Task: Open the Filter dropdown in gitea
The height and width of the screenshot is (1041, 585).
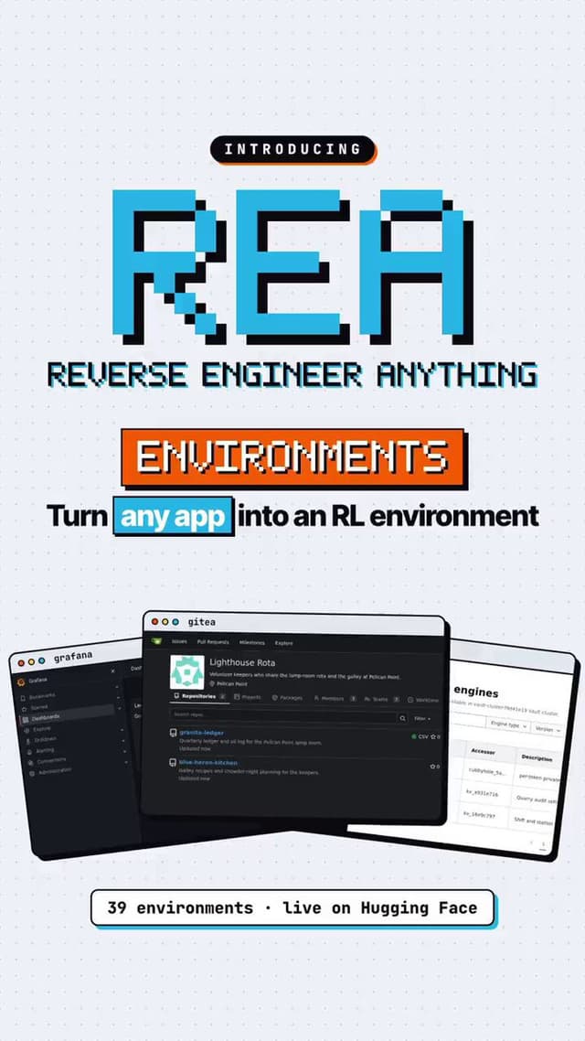Action: (422, 718)
